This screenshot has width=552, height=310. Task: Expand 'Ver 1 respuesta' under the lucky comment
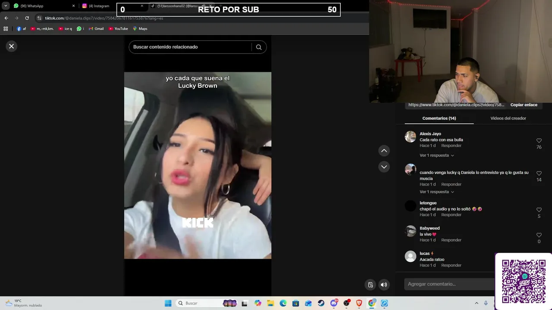pos(436,192)
